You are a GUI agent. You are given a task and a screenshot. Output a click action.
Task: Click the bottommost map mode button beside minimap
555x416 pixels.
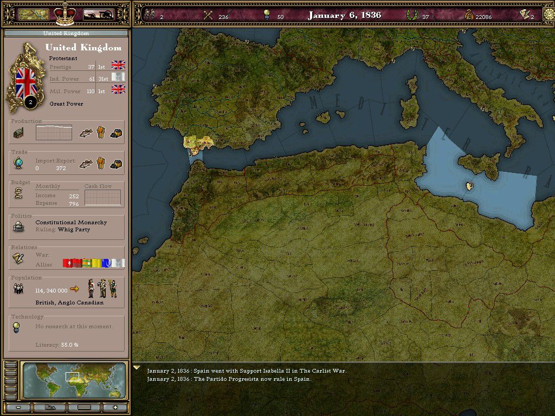[x=11, y=396]
